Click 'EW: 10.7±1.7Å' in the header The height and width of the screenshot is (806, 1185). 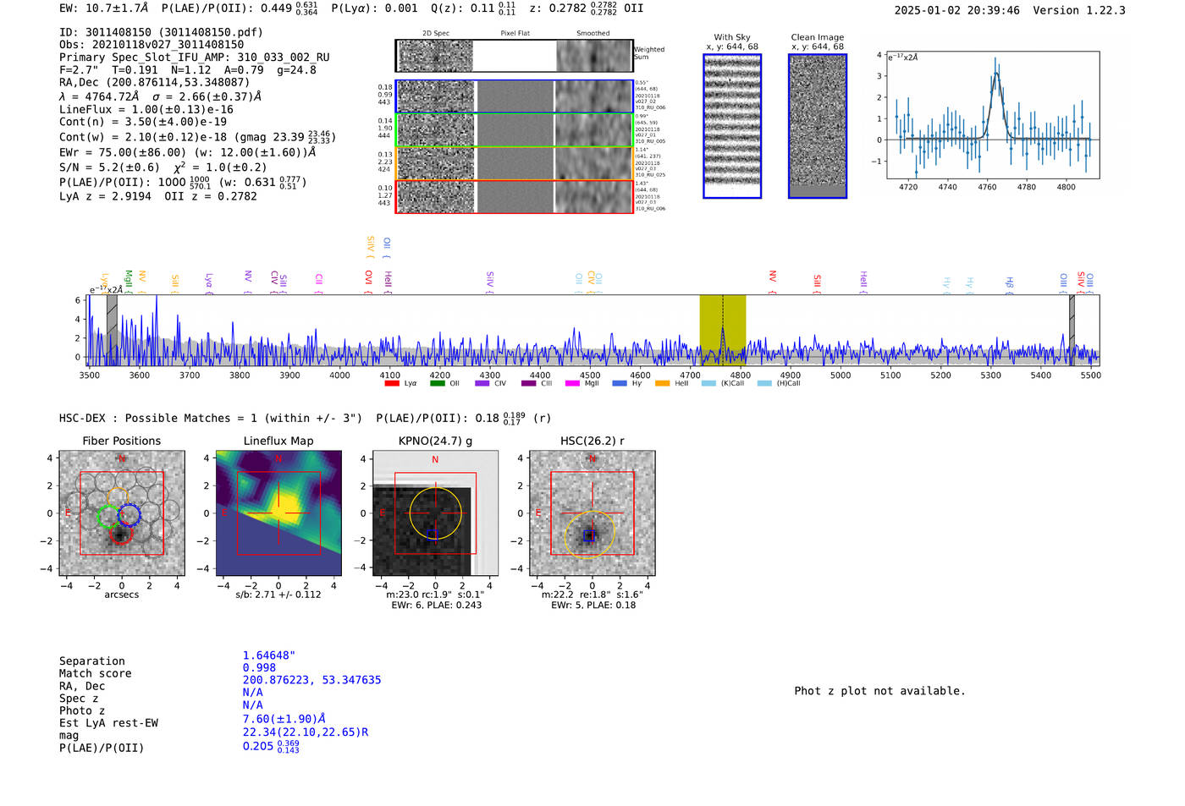[x=104, y=8]
